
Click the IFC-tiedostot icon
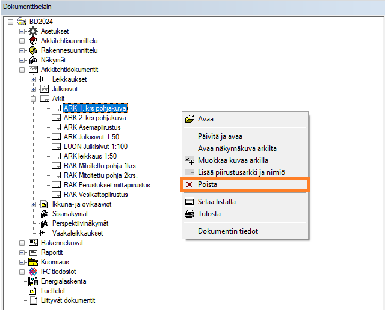coord(33,272)
